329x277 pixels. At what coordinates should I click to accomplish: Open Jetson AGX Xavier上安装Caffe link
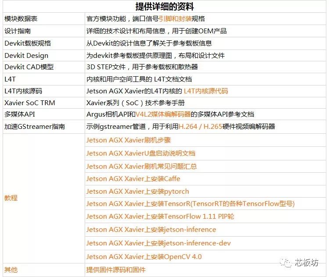point(133,179)
